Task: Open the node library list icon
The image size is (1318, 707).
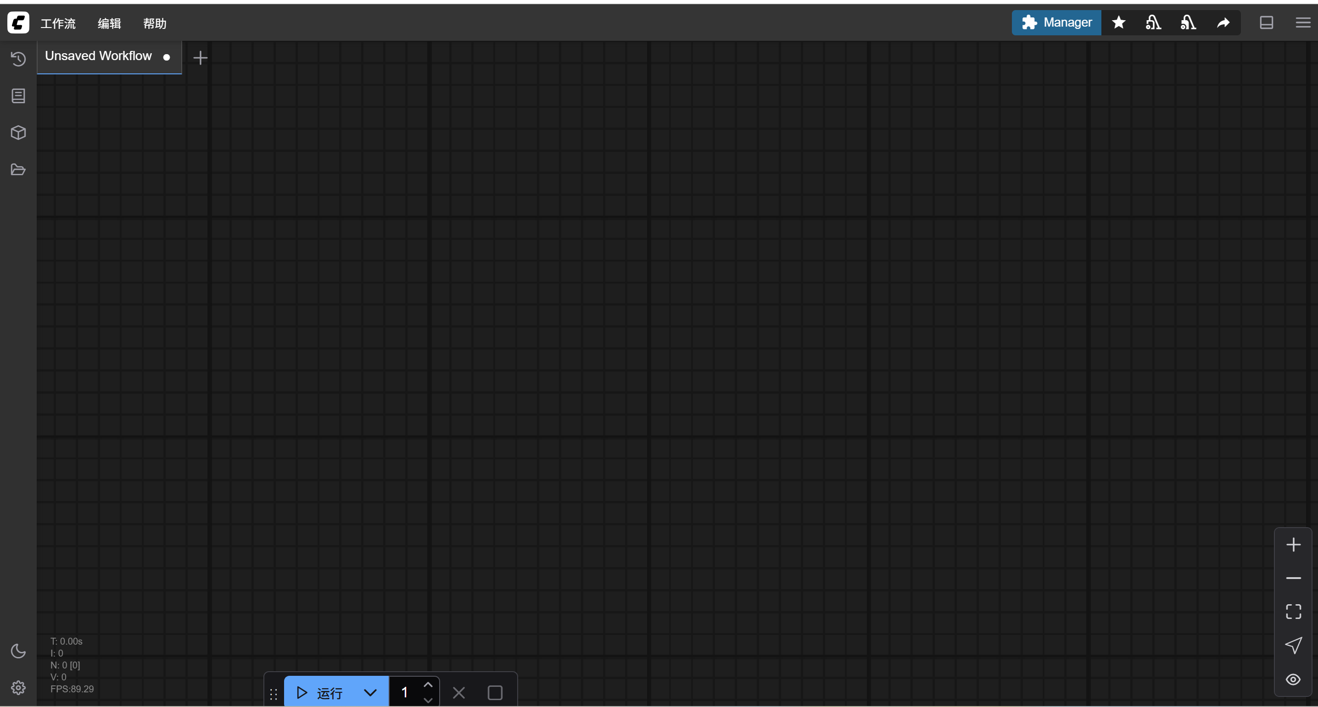Action: pos(18,96)
